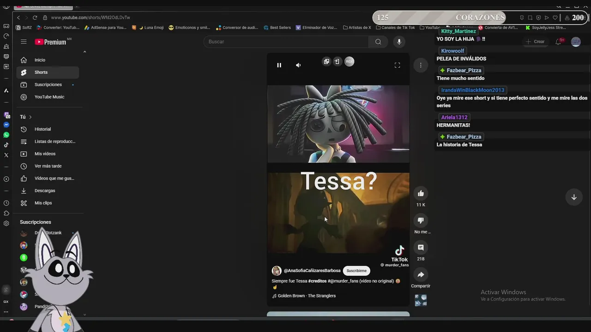Open the browser sidebar settings gear

point(6,224)
